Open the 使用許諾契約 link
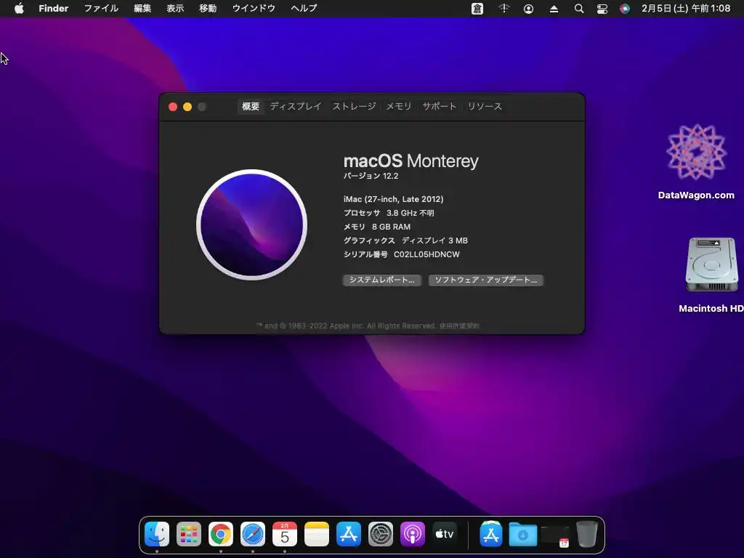 pyautogui.click(x=459, y=326)
